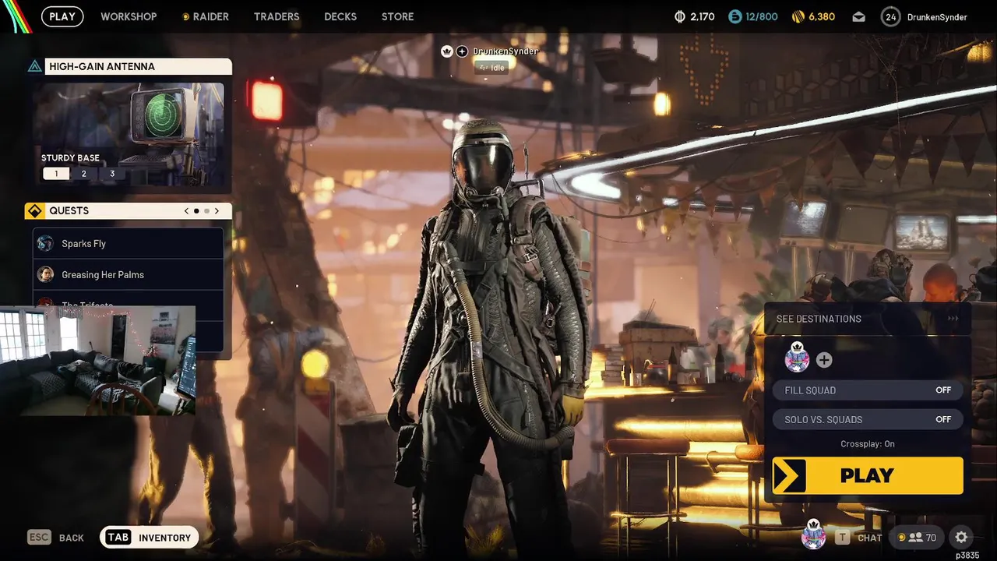Click the Crossplay: On label
The width and height of the screenshot is (997, 561).
point(868,444)
